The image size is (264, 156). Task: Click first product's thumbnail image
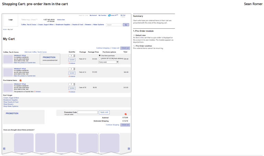pos(8,59)
